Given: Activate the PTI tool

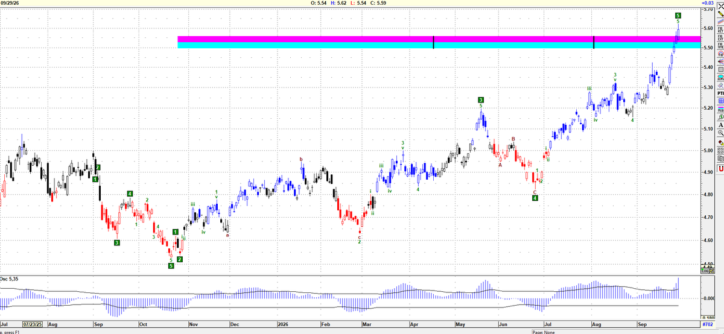Looking at the screenshot, I should [x=720, y=94].
